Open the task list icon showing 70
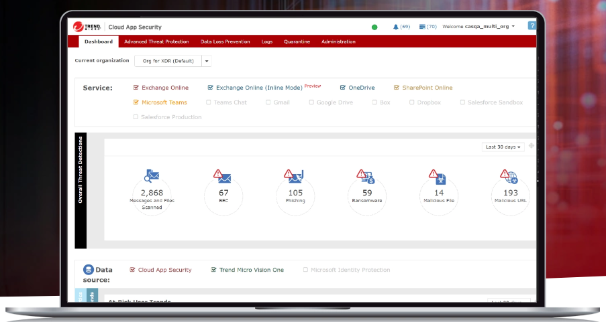 point(428,27)
